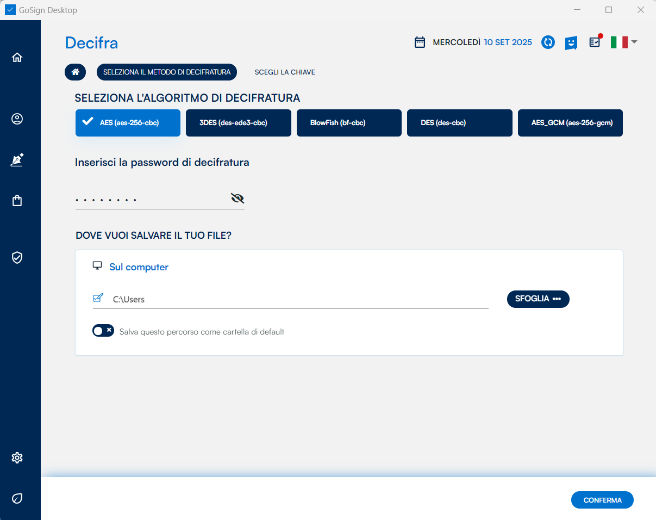Open the settings gear in sidebar

17,458
